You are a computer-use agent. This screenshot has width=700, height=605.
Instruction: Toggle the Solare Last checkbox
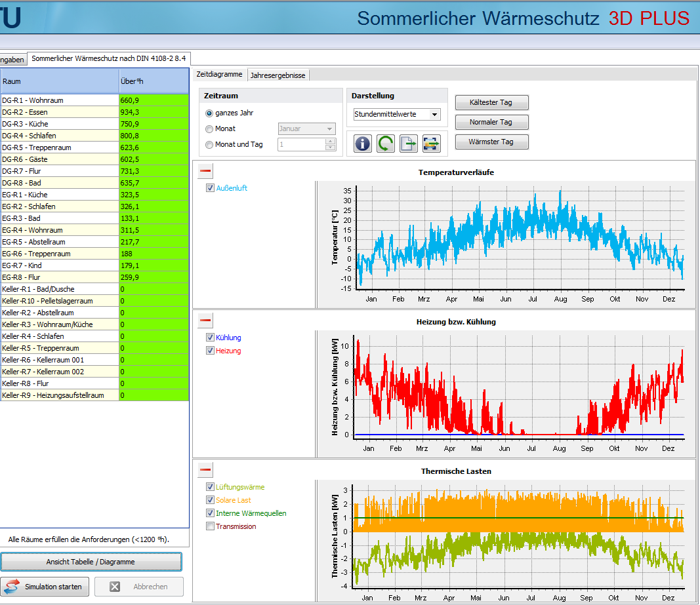tap(210, 500)
